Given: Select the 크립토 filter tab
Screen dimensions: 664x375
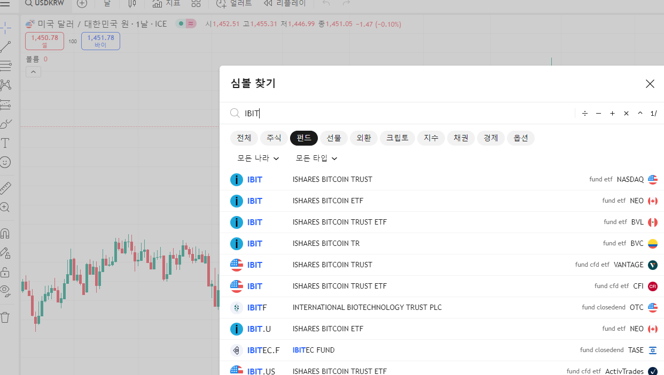Looking at the screenshot, I should pyautogui.click(x=397, y=138).
